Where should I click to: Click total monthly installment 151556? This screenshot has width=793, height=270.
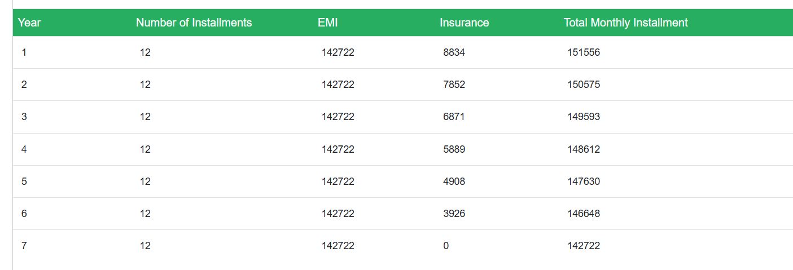point(584,52)
